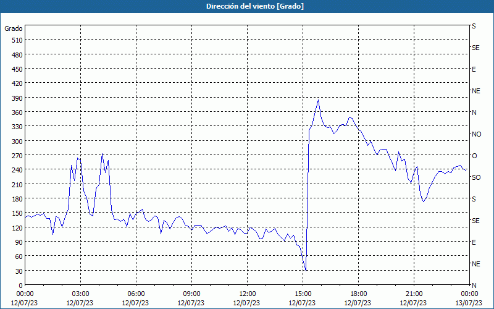Click the 210 degree axis label

[17, 184]
